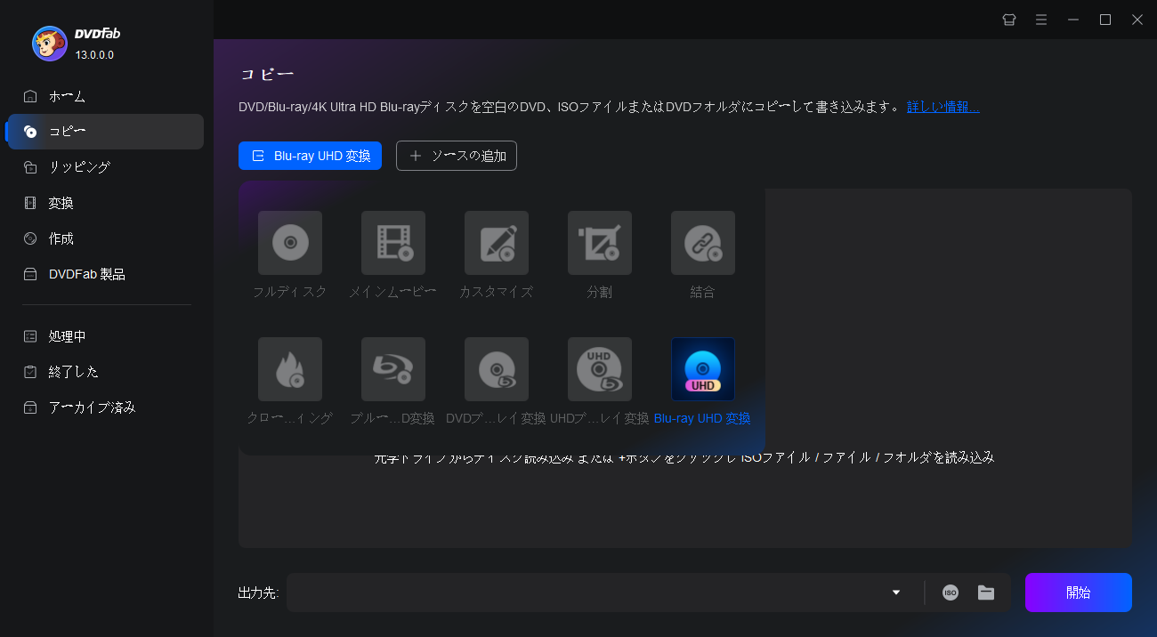View 終了した tasks list

[x=106, y=372]
